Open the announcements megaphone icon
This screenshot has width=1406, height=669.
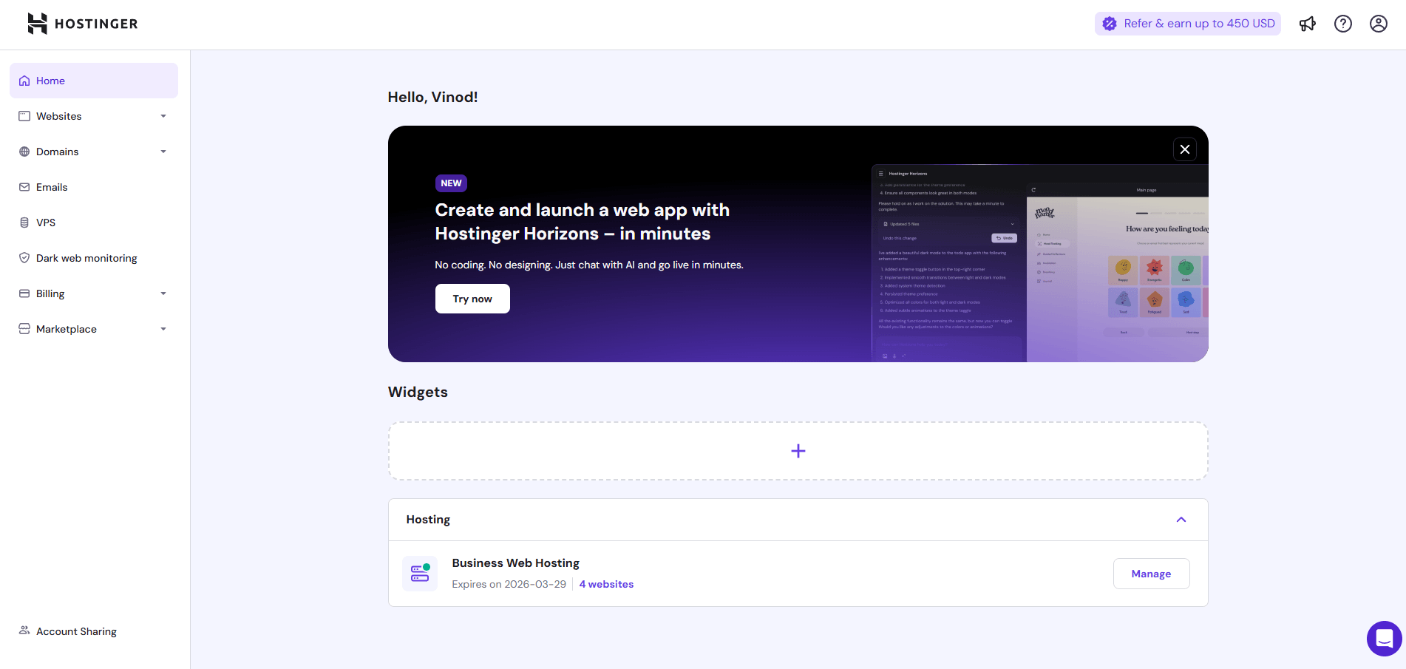coord(1308,24)
